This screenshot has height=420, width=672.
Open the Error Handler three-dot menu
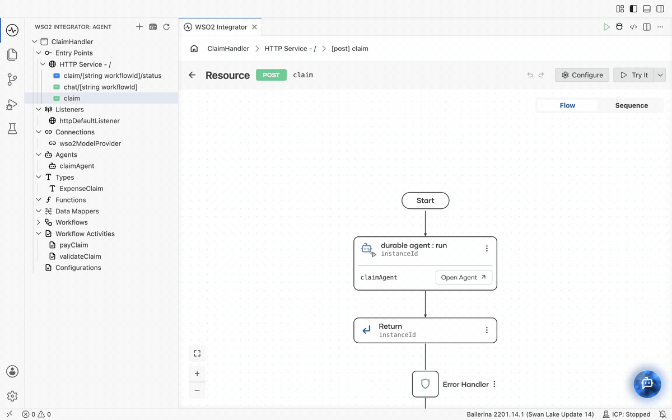pyautogui.click(x=494, y=384)
